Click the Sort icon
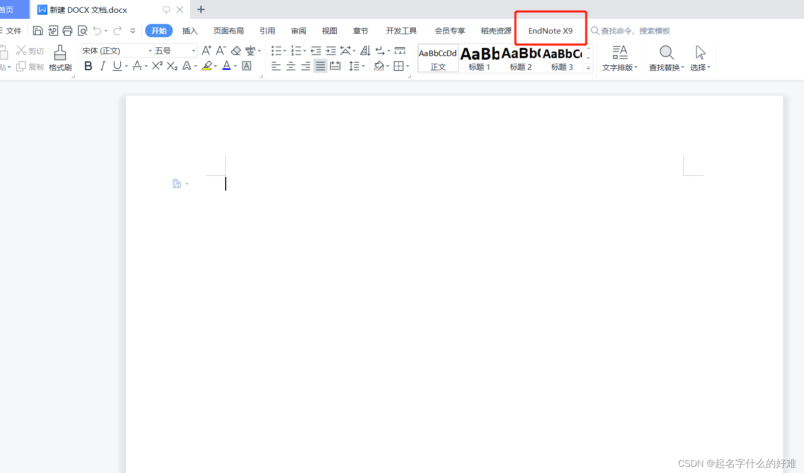The width and height of the screenshot is (804, 473). click(x=365, y=50)
